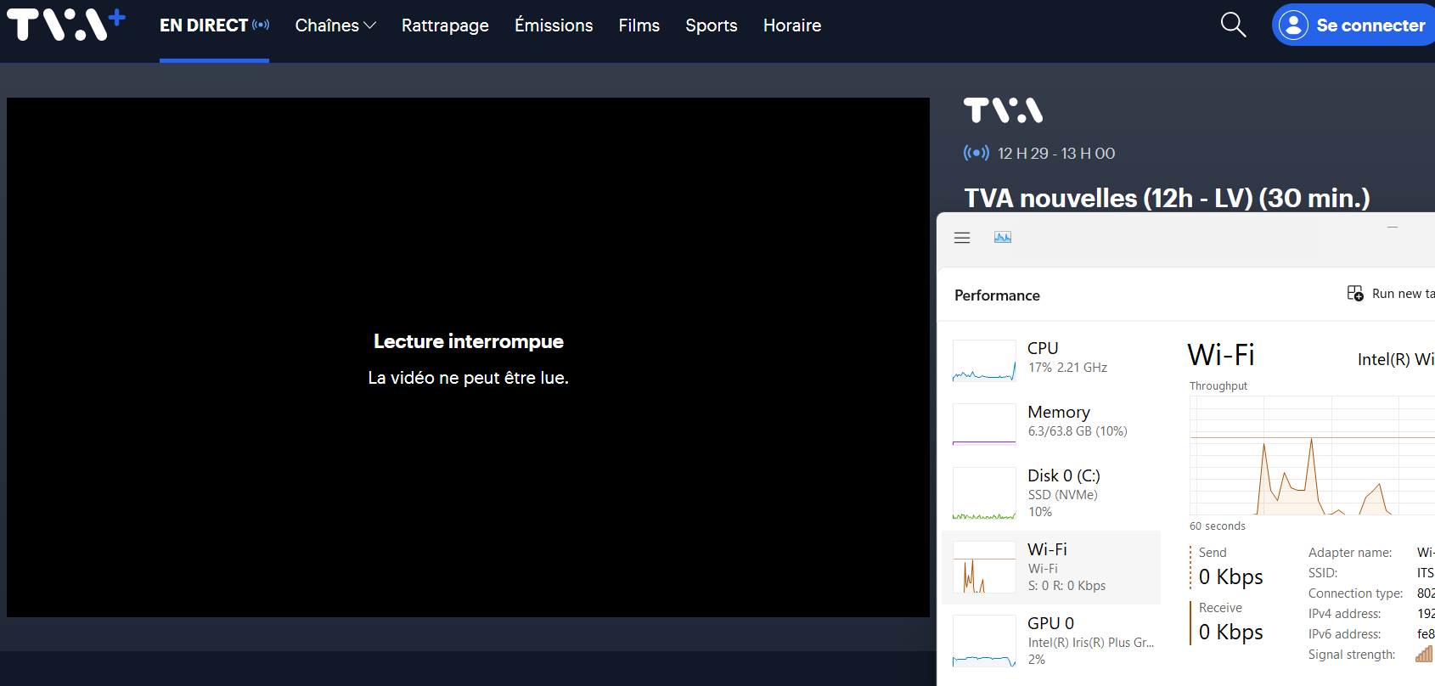Go to the Émissions section
Screen dimensions: 1435x686
tap(554, 25)
